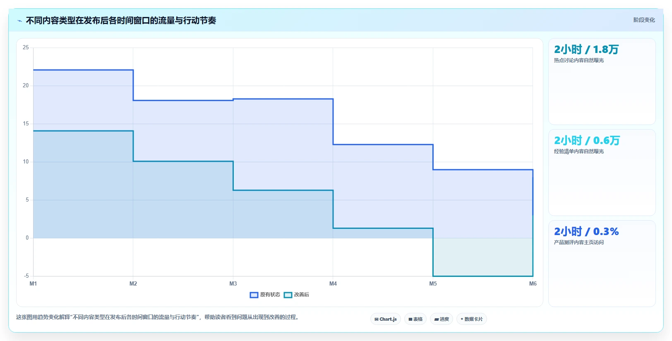Image resolution: width=672 pixels, height=341 pixels.
Task: Click the 进度 tag
Action: coord(442,319)
